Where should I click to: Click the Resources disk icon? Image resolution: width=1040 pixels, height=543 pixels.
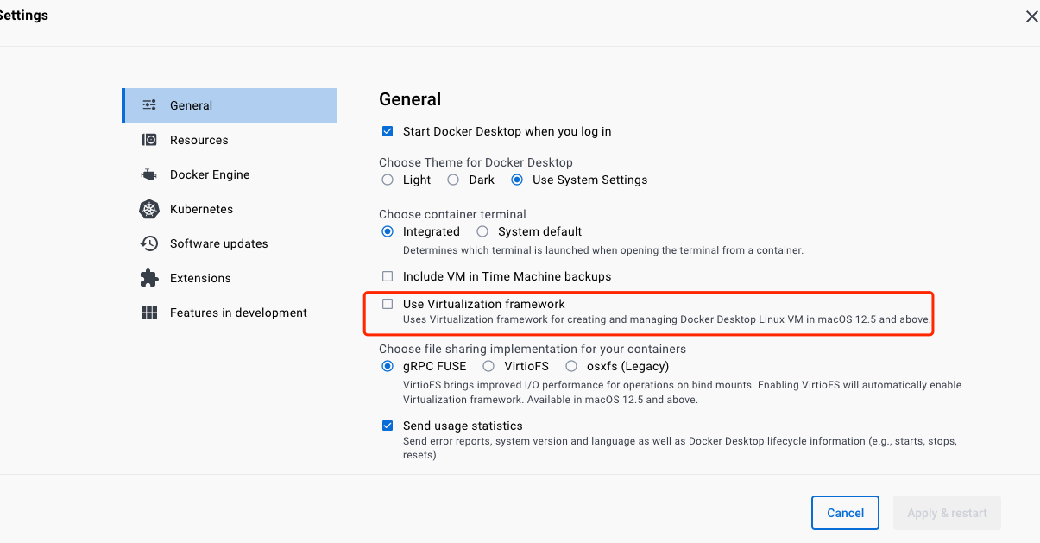tap(149, 140)
